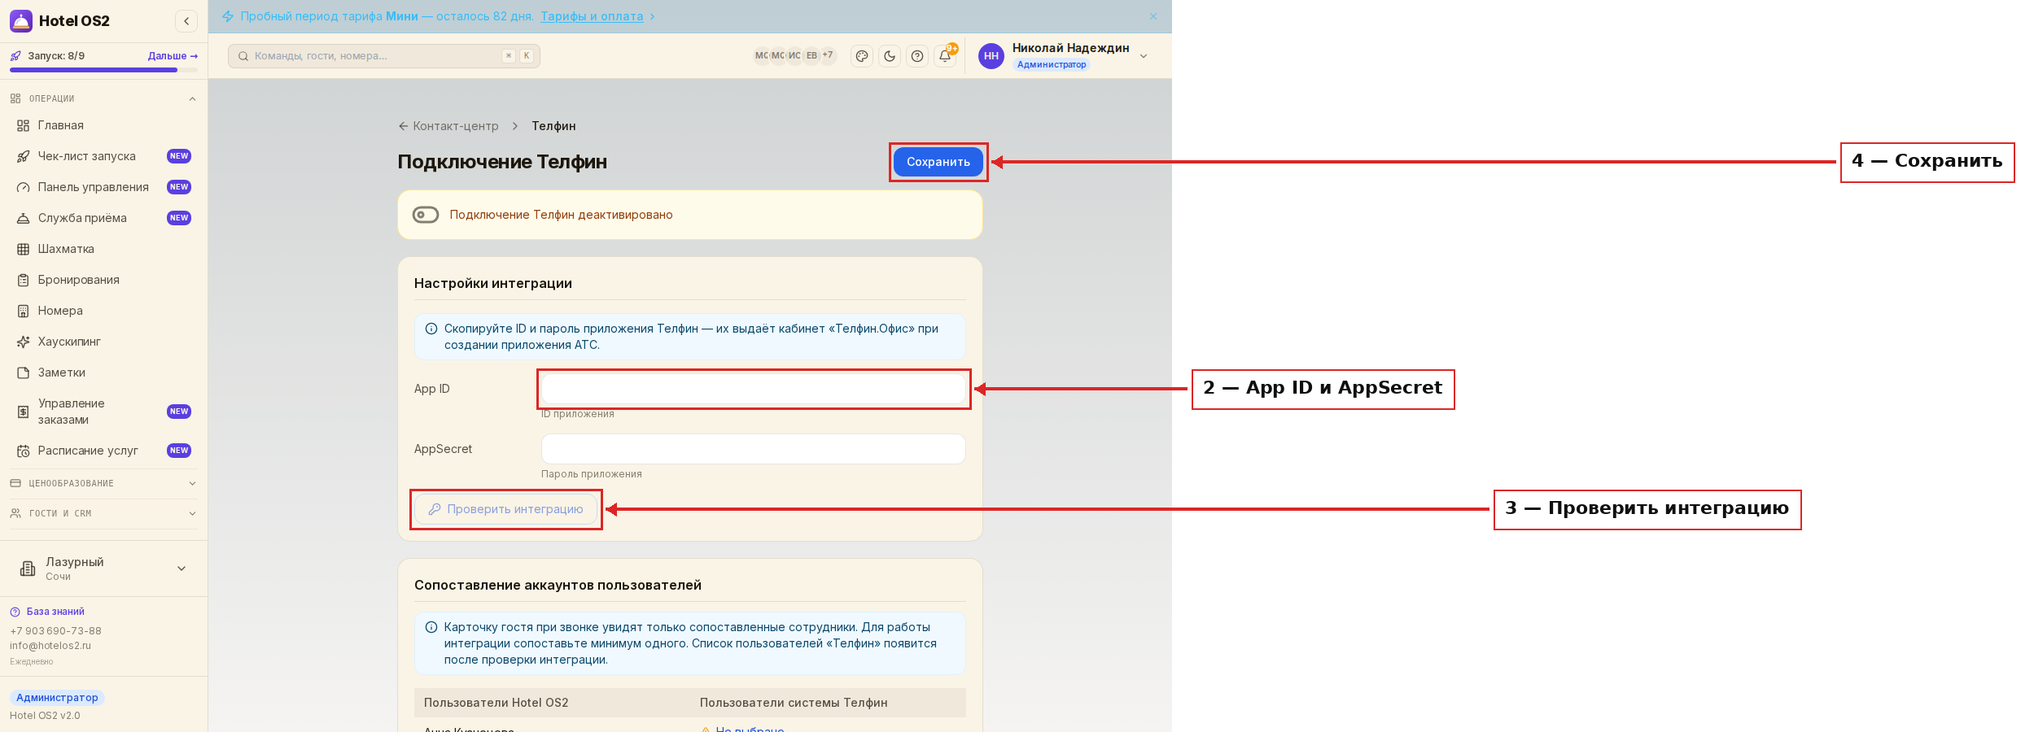This screenshot has height=732, width=2034.
Task: Collapse the ОПЕРАЦИИ section
Action: coord(104,98)
